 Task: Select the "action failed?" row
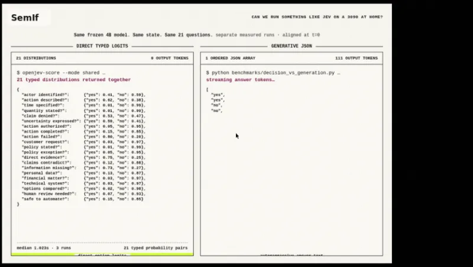tap(83, 136)
